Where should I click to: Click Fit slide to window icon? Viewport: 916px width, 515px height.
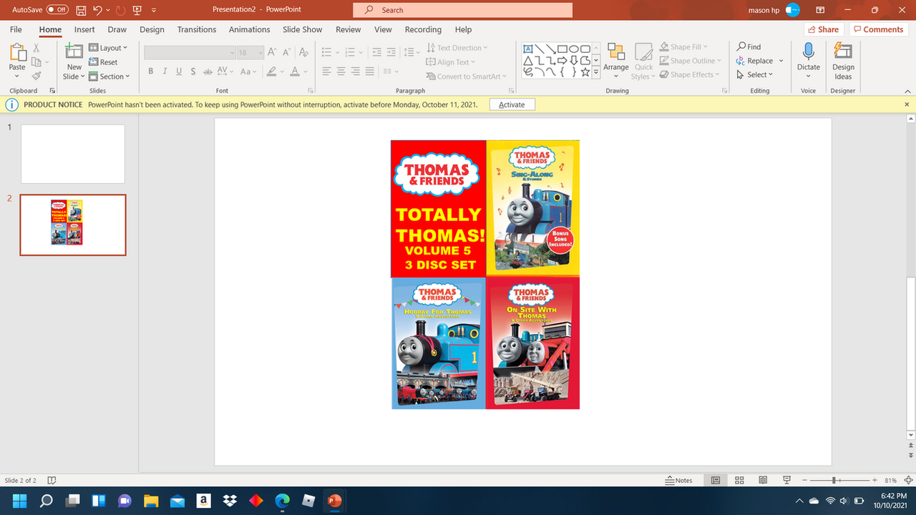908,480
